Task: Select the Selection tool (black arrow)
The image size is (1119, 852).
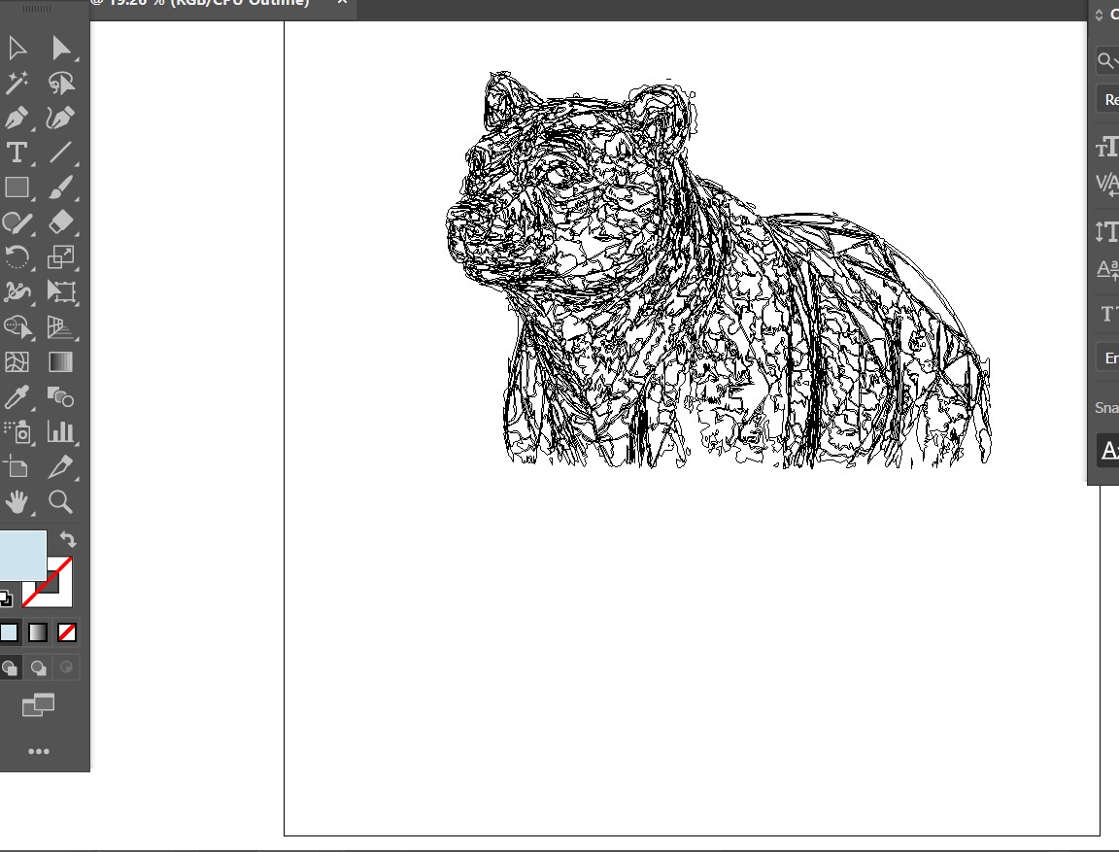Action: [x=17, y=48]
